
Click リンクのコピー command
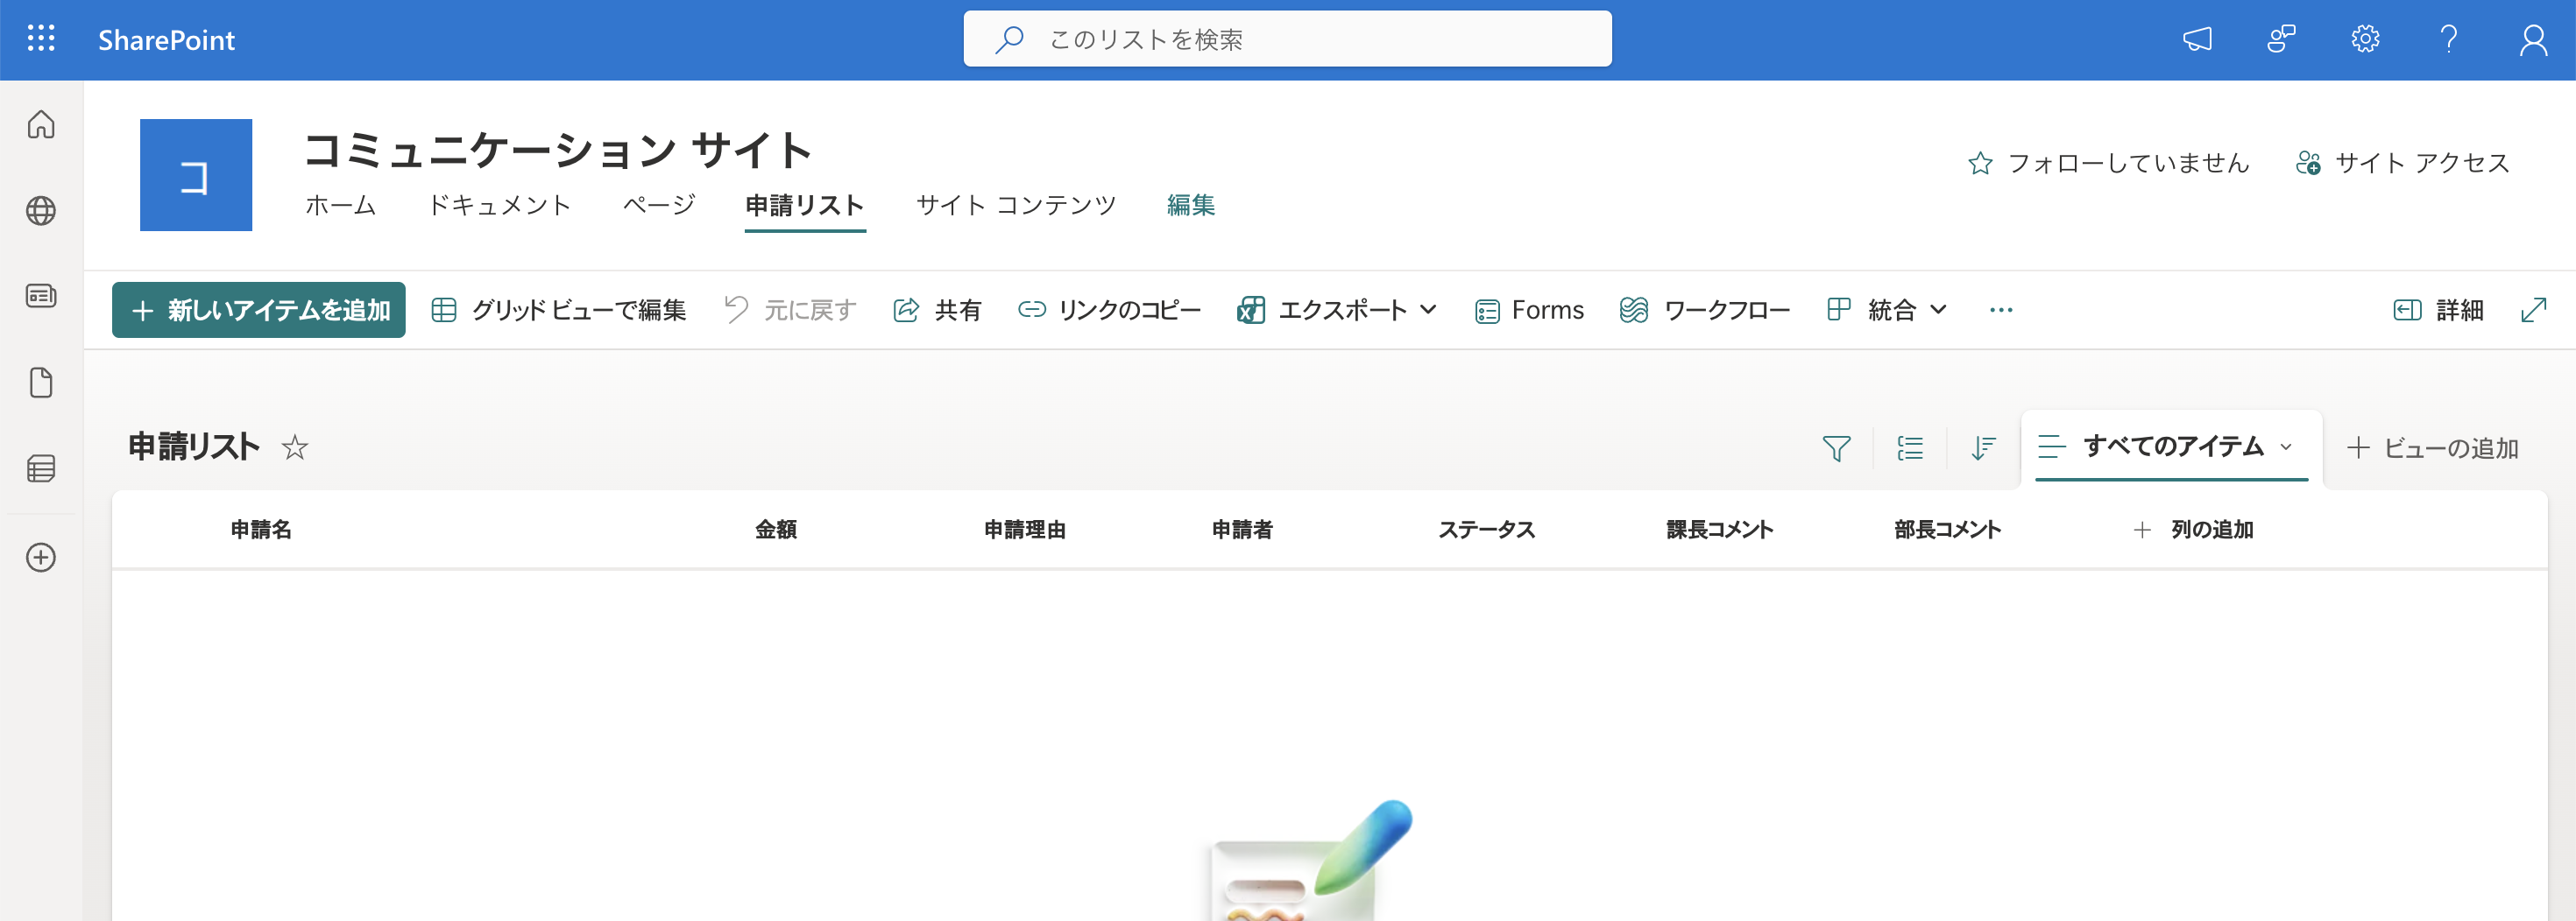[x=1109, y=310]
